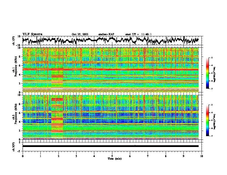227x175 pixels.
Task: Click the "-7" label on lower color scale
Action: click(x=211, y=136)
